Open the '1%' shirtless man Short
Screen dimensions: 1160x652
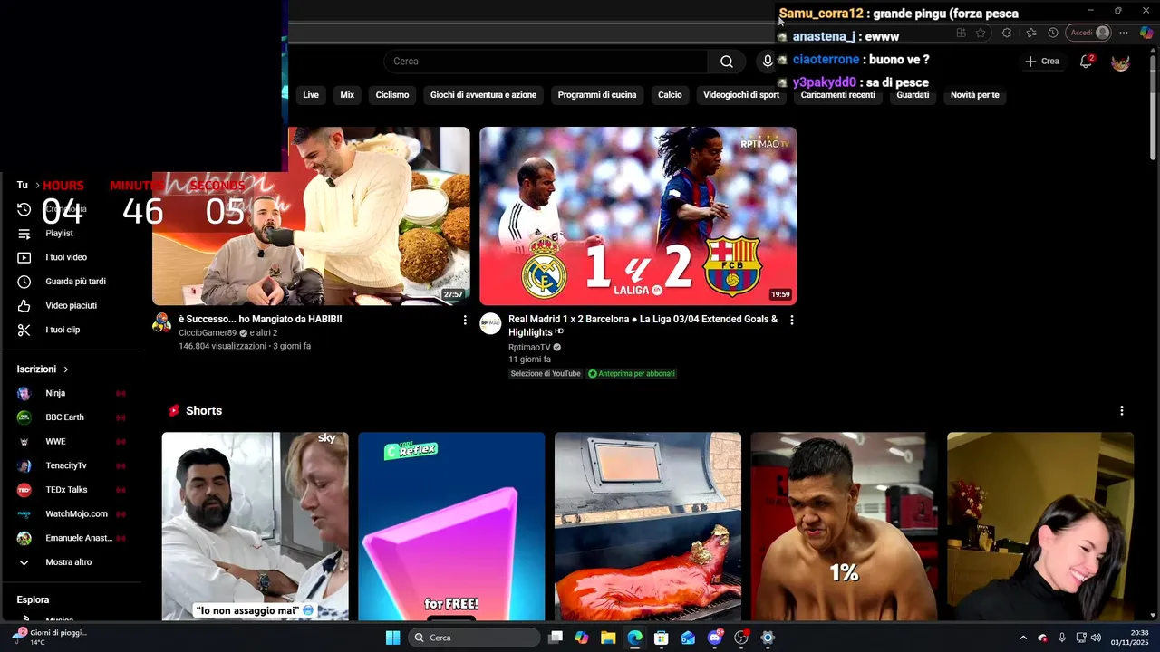[844, 526]
